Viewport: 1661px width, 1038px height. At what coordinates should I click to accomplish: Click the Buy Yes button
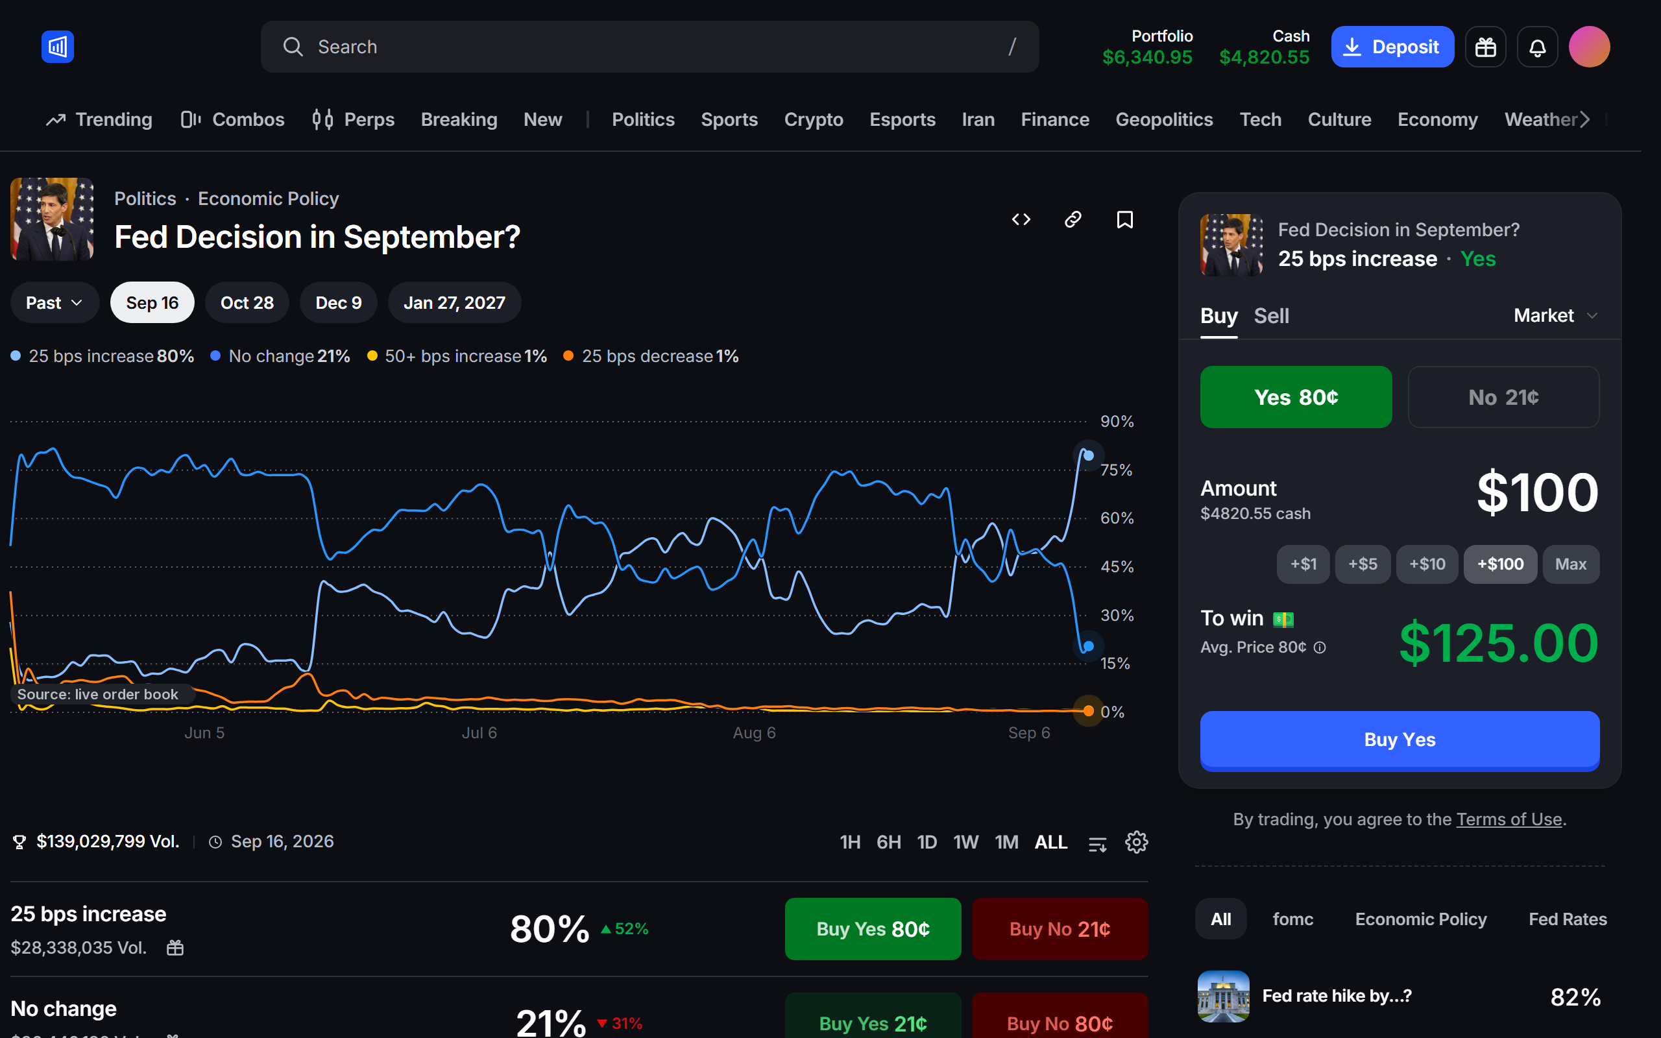tap(1400, 740)
